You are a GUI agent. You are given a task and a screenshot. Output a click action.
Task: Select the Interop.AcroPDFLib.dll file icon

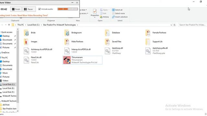67,51
